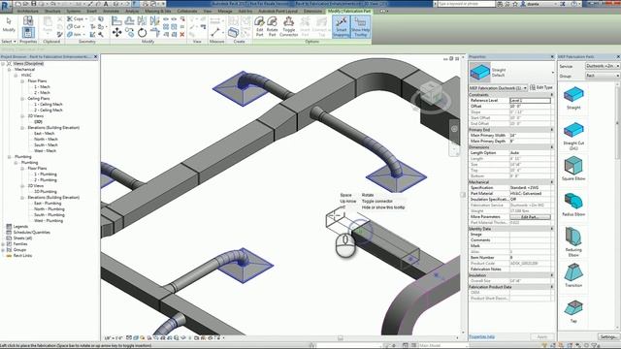Screen dimensions: 621x349
Task: Open the Select panel dropdown
Action: coord(9,41)
